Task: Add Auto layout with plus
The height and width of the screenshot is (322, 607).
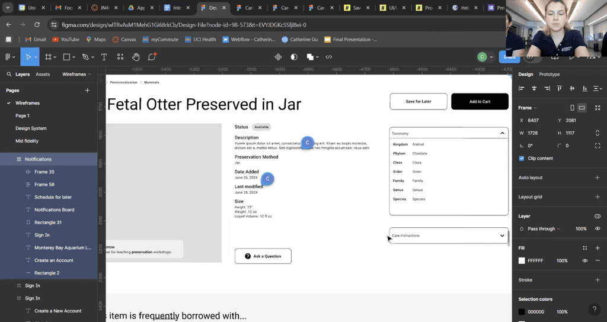Action: 598,178
